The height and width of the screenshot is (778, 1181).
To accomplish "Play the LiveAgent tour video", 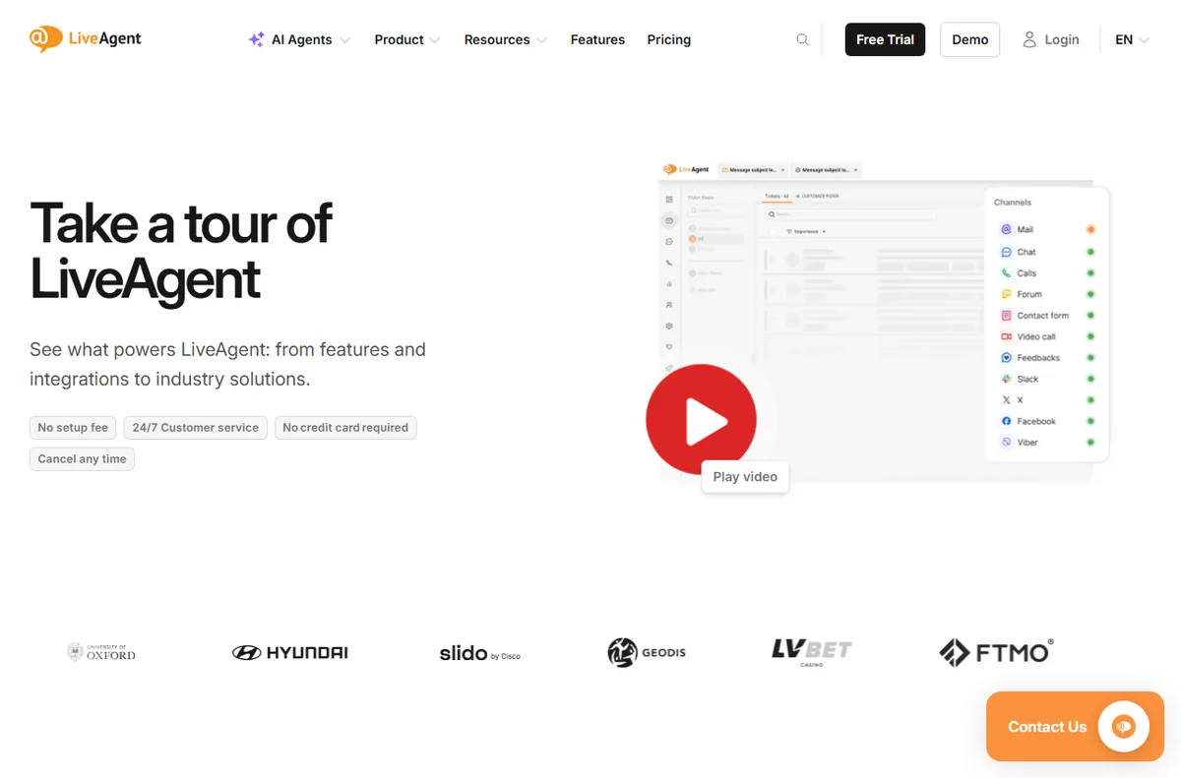I will (x=701, y=420).
